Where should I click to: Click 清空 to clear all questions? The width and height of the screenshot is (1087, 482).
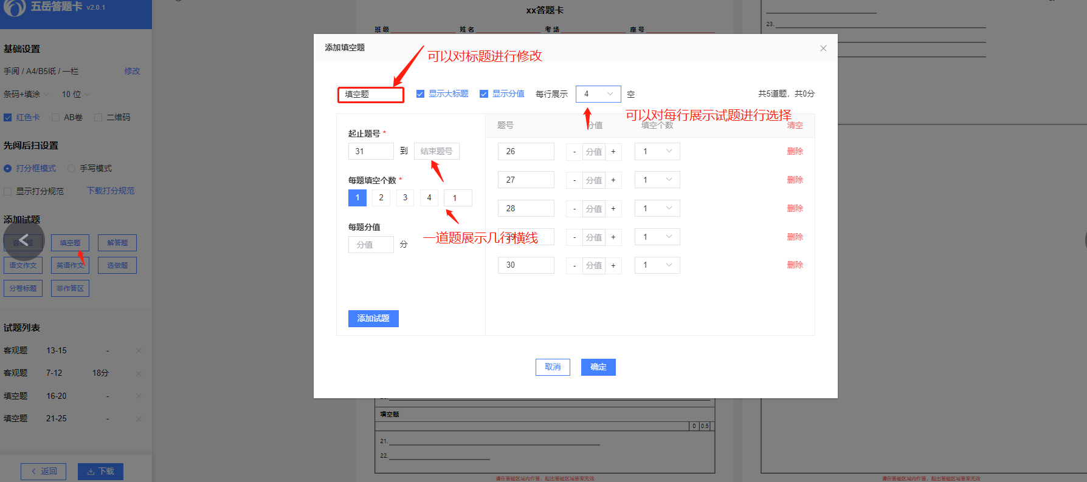point(795,126)
